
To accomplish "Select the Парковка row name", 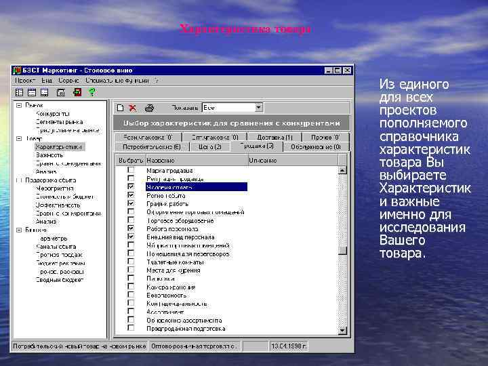I will point(160,279).
